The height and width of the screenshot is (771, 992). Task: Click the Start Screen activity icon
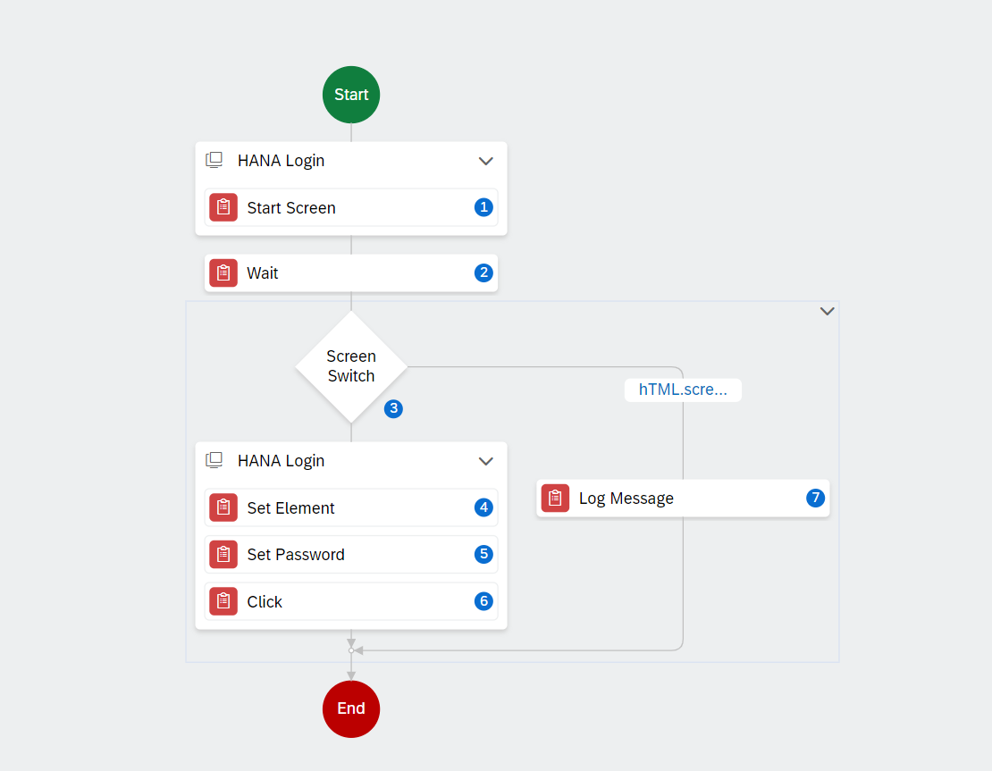coord(223,207)
